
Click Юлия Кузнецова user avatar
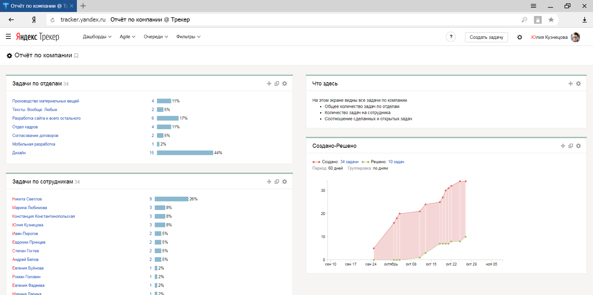click(575, 37)
